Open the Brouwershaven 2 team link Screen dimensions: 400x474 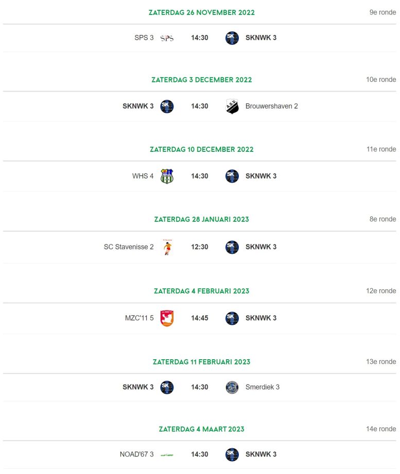point(271,106)
